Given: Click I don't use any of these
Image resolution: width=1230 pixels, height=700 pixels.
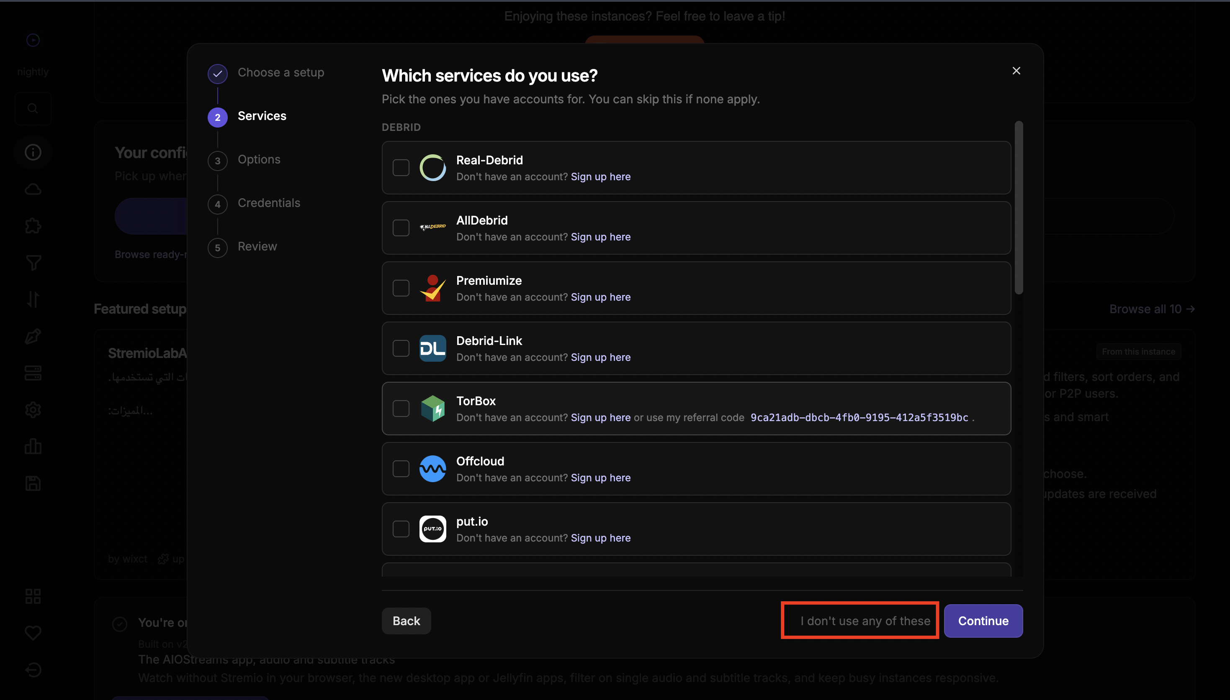Looking at the screenshot, I should 865,621.
